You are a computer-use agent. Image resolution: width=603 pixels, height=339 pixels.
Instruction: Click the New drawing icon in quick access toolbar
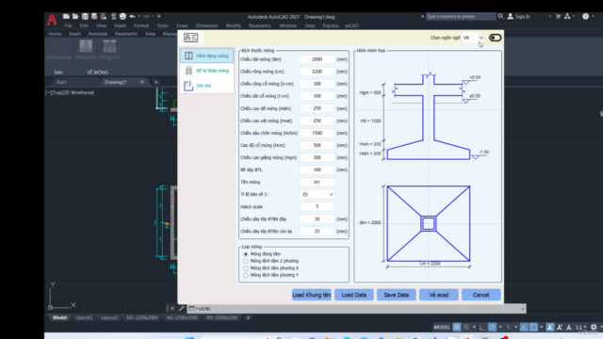(x=66, y=17)
